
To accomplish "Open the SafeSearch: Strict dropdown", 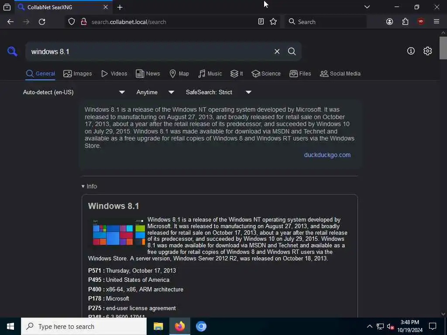I will [x=218, y=92].
